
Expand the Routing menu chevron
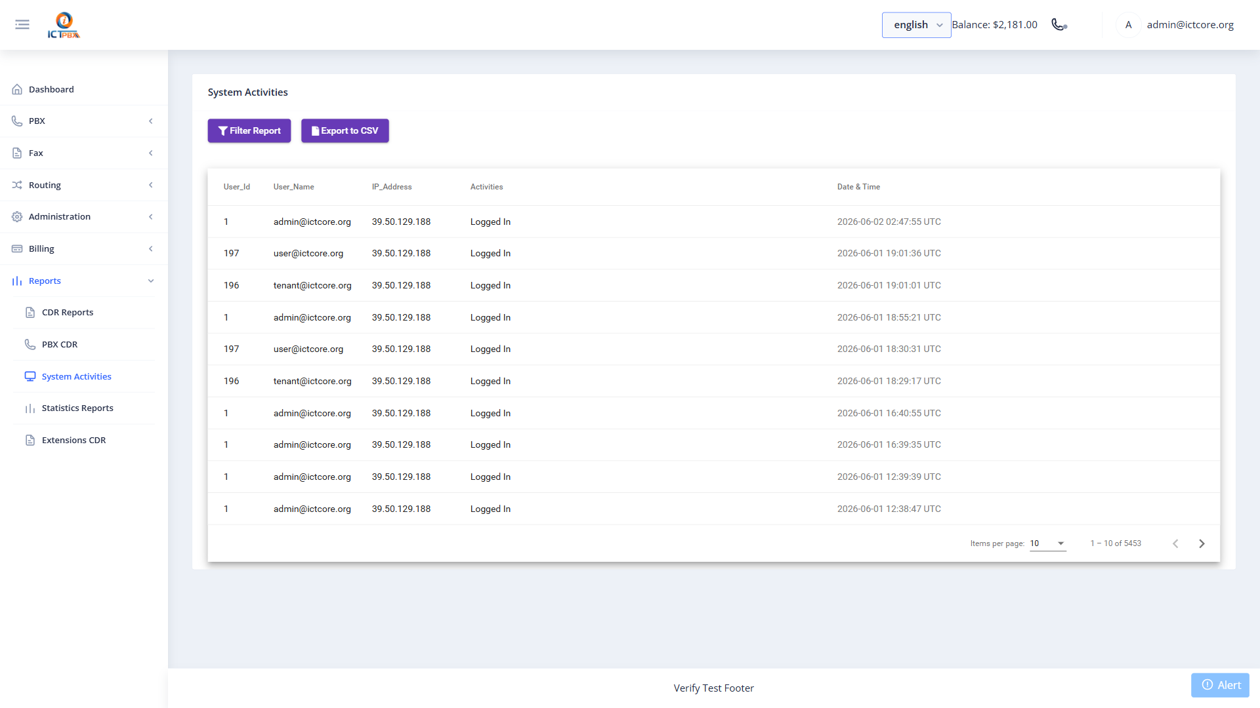pos(151,185)
